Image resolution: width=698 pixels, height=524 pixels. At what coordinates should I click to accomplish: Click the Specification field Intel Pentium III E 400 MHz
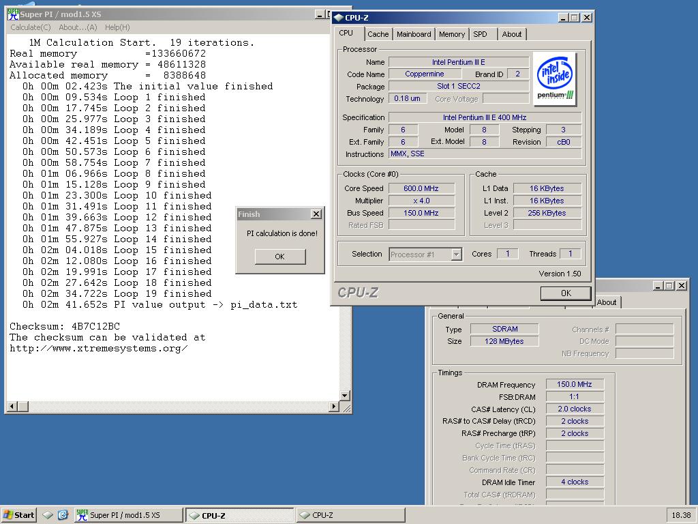tap(485, 117)
